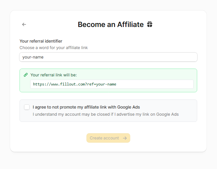Click the 'Your referral identifier' label
The height and width of the screenshot is (169, 217).
tap(41, 41)
